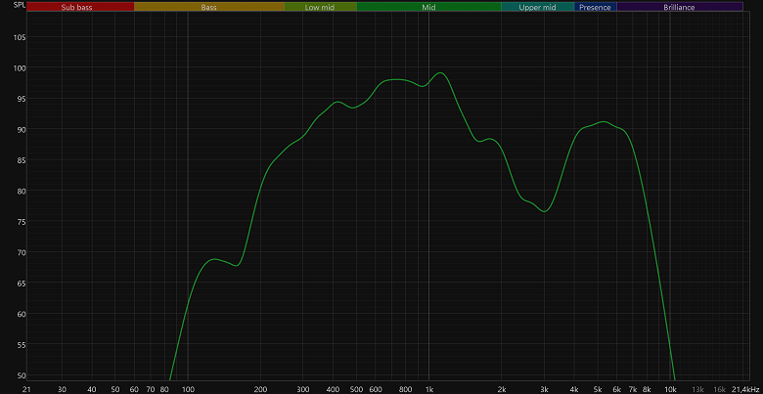Click the 105 dB level label
763x394 pixels.
tap(19, 37)
